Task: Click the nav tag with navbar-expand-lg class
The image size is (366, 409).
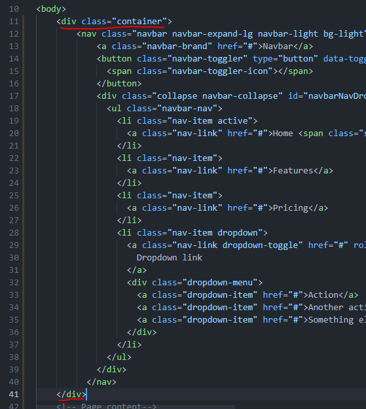Action: point(221,34)
